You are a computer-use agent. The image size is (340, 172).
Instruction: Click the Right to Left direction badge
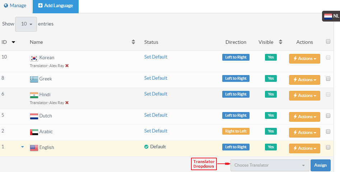[236, 131]
